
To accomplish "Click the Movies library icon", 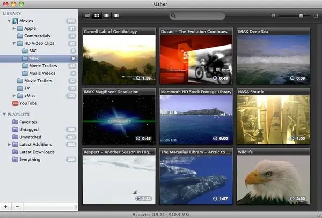I will (x=16, y=21).
